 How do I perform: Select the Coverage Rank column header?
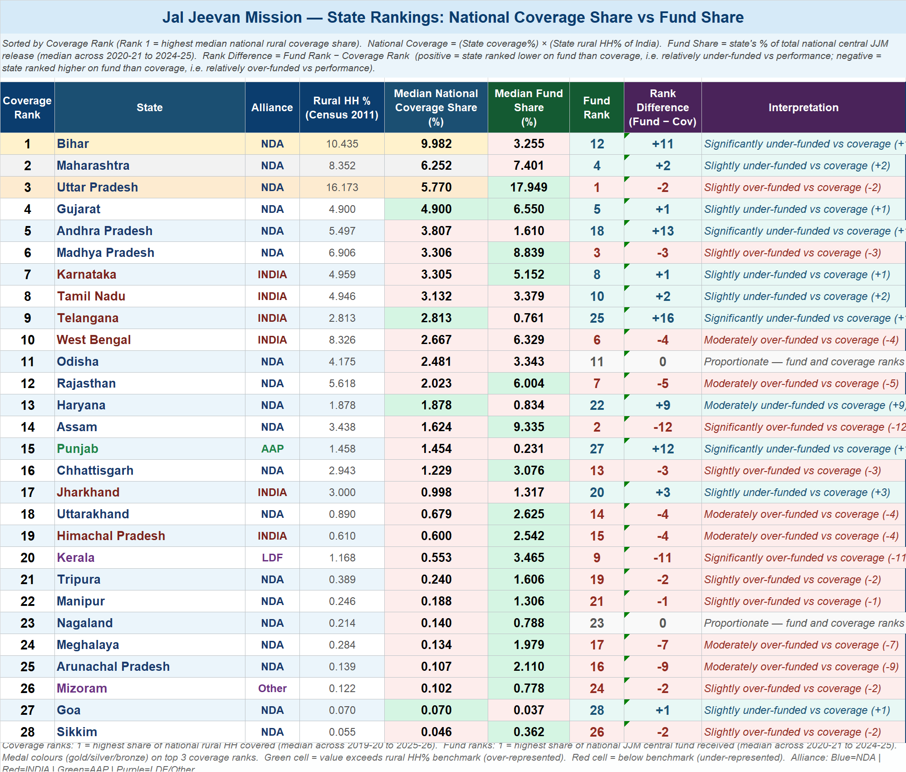click(x=27, y=108)
